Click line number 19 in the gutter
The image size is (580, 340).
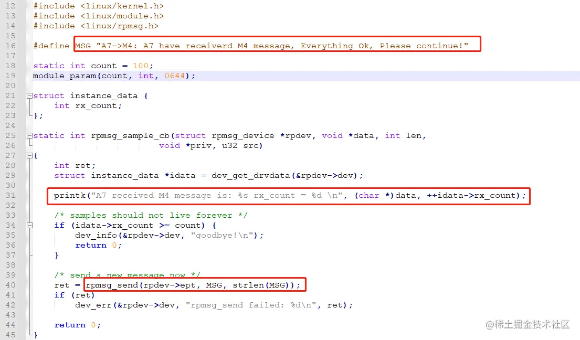10,76
